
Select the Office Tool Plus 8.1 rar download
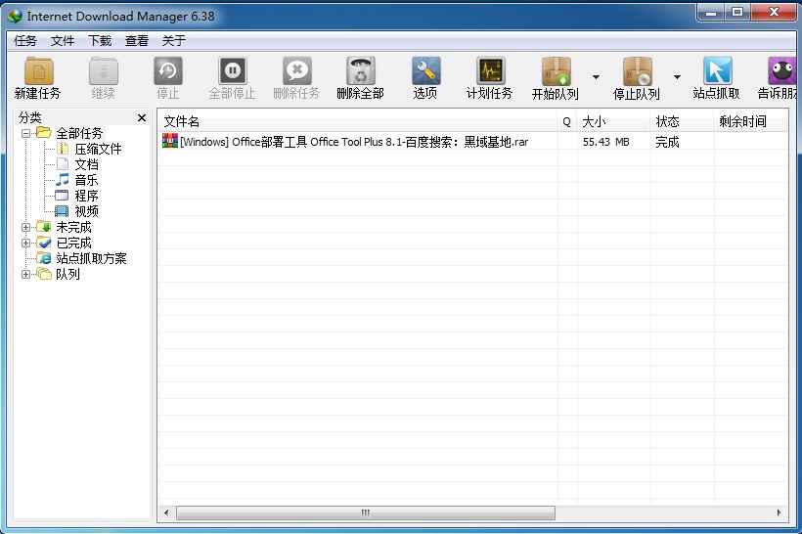(354, 142)
